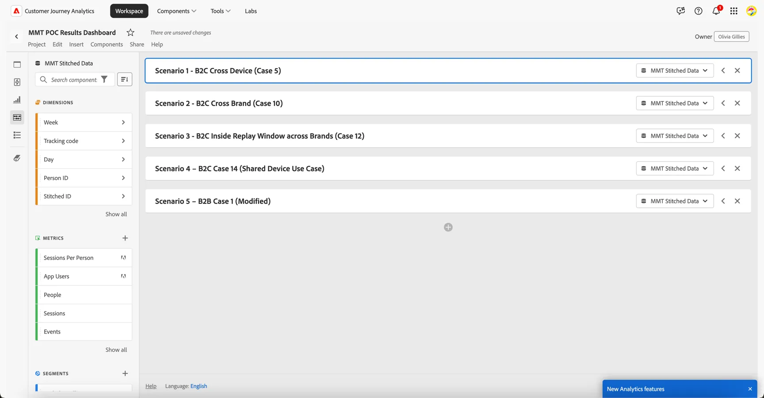764x398 pixels.
Task: Click the Olivia Gillies owner button
Action: [731, 37]
